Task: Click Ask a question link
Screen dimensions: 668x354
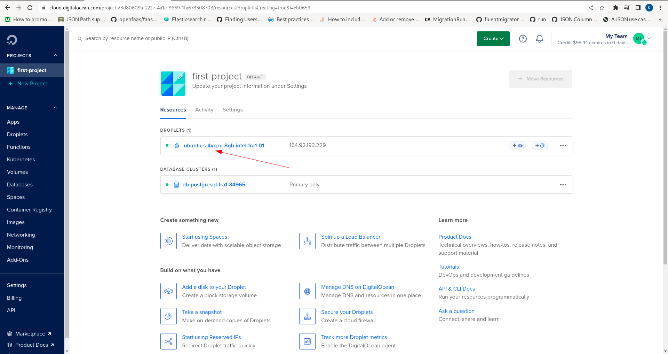Action: [x=456, y=311]
